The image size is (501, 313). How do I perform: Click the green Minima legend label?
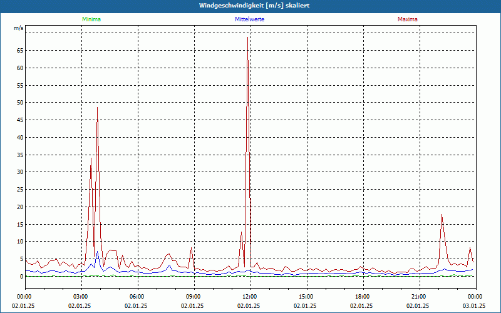(x=91, y=19)
